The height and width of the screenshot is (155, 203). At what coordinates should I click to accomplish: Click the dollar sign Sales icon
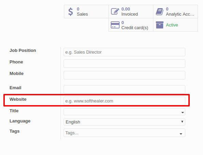tap(71, 12)
